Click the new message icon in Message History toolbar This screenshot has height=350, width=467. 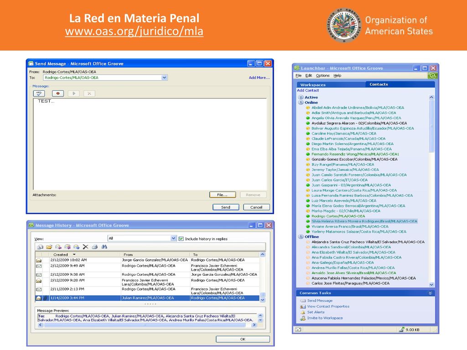point(40,247)
